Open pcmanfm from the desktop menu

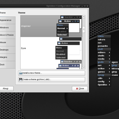tap(104, 46)
